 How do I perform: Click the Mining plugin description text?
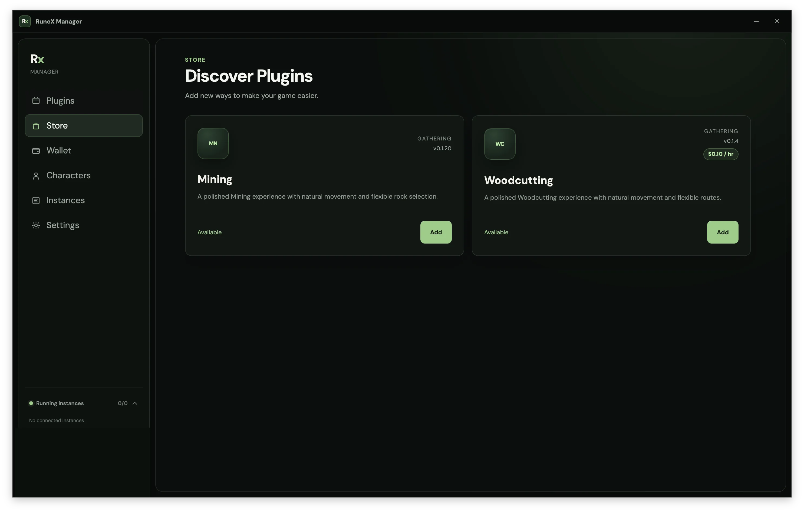[318, 196]
